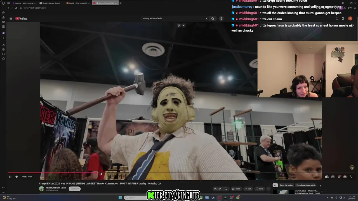Viewport: 358px width, 201px height.
Task: Select the From the series chip
Action: (286, 185)
